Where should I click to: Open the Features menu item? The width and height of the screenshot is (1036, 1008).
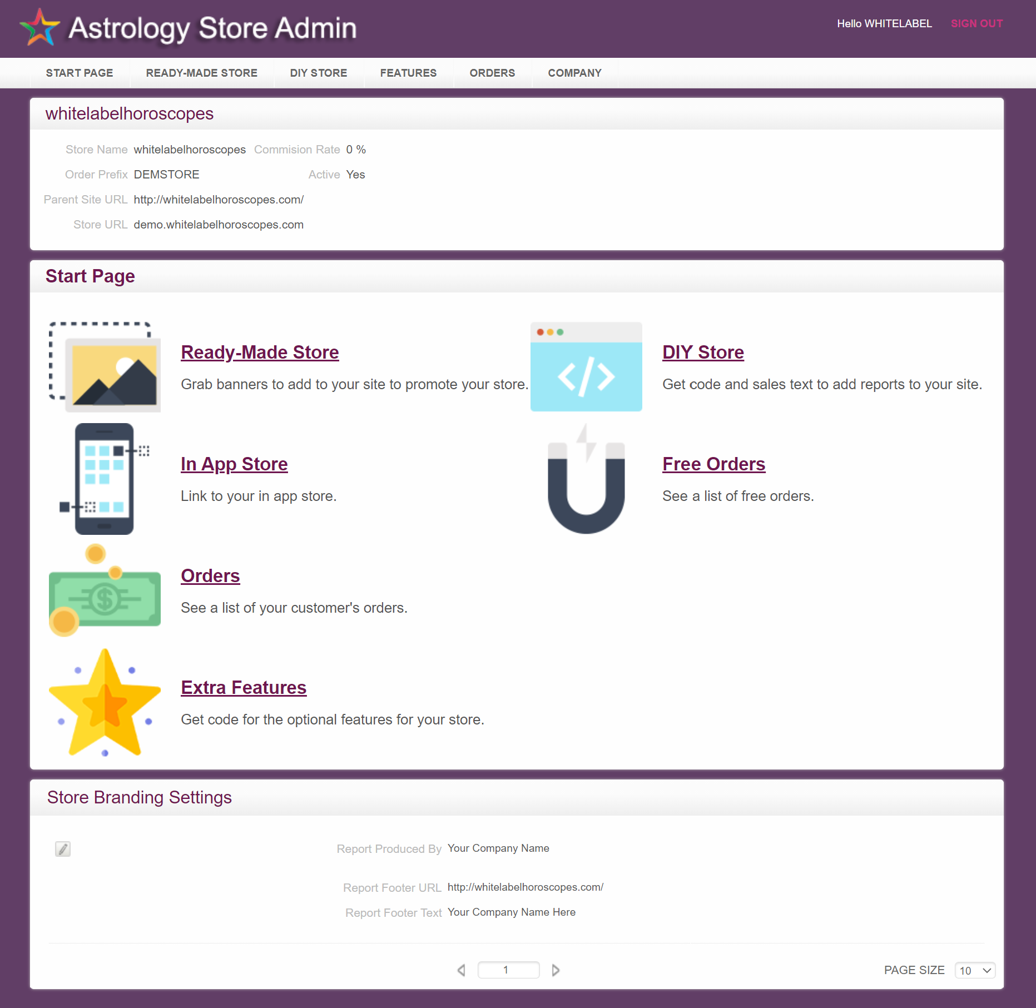pyautogui.click(x=409, y=73)
